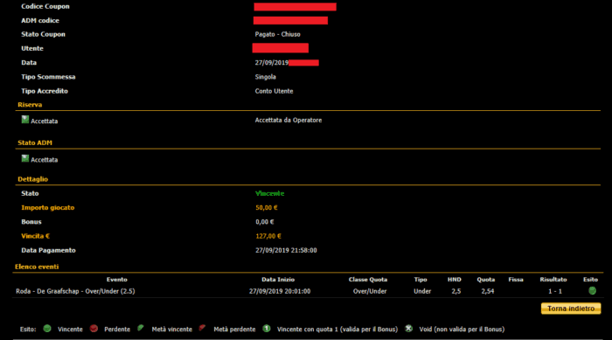Click the 'Over/Under' Classe Quota cell
The image size is (612, 340).
pos(370,291)
